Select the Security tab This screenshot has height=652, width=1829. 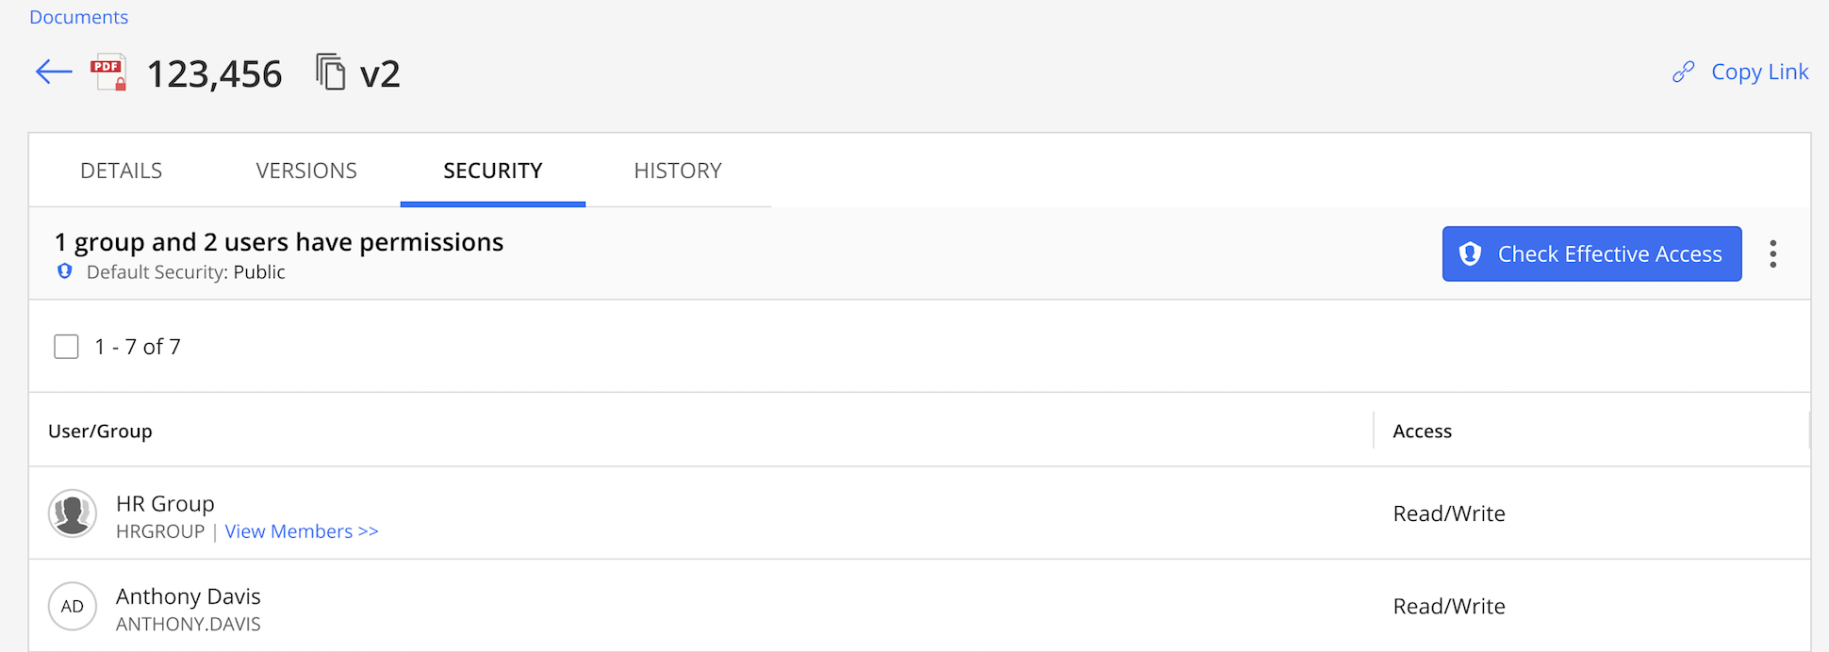coord(493,171)
